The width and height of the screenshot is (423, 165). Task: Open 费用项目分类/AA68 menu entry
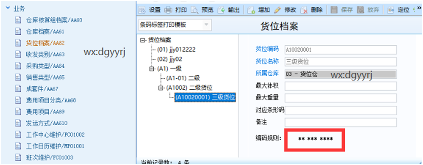51,100
